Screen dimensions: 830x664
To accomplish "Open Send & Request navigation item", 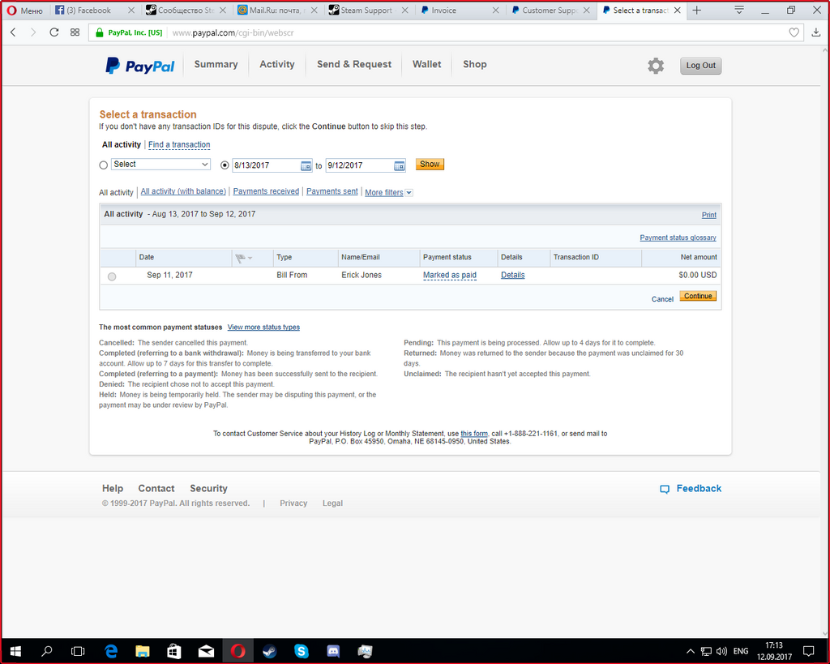I will [354, 64].
